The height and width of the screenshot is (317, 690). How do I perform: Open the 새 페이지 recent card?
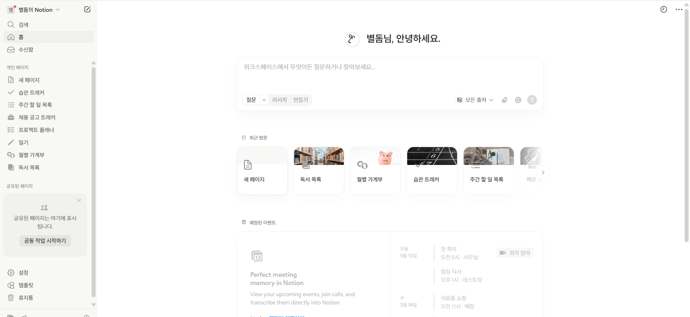(x=262, y=171)
